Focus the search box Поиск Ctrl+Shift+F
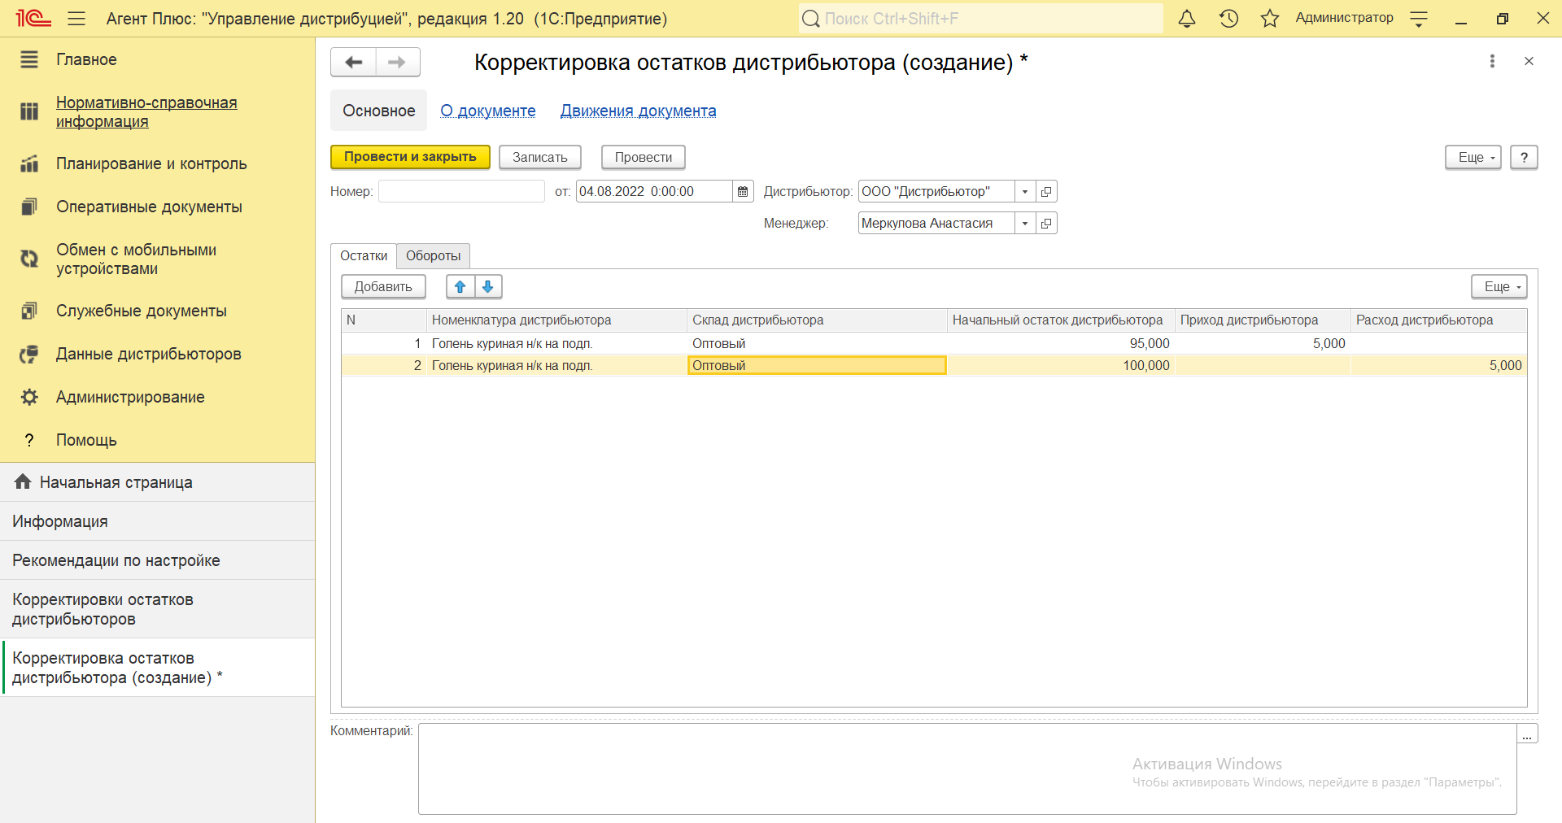Screen dimensions: 1562x823 click(980, 18)
